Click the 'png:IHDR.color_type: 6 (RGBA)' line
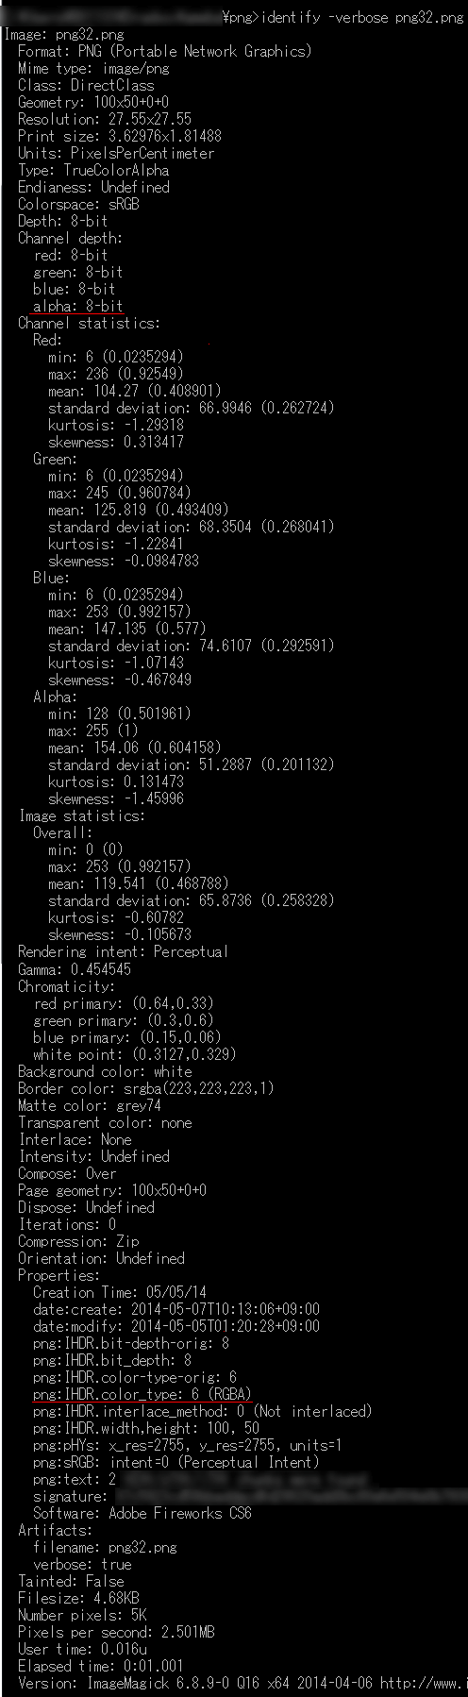 coord(142,1393)
